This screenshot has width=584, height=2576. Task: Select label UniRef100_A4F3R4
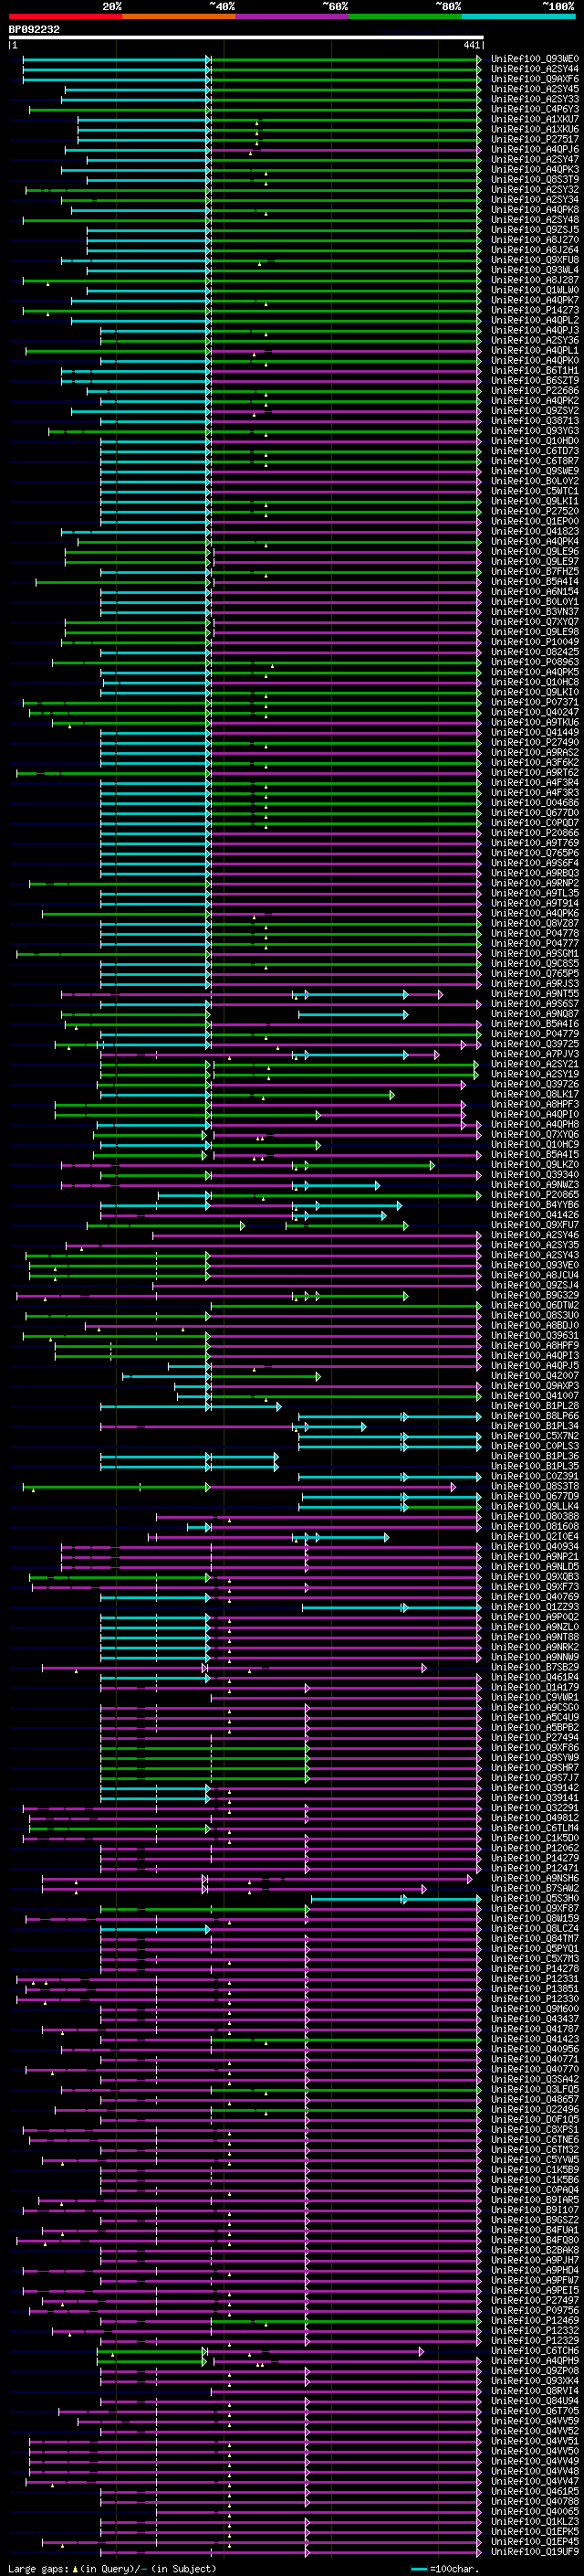(x=534, y=783)
